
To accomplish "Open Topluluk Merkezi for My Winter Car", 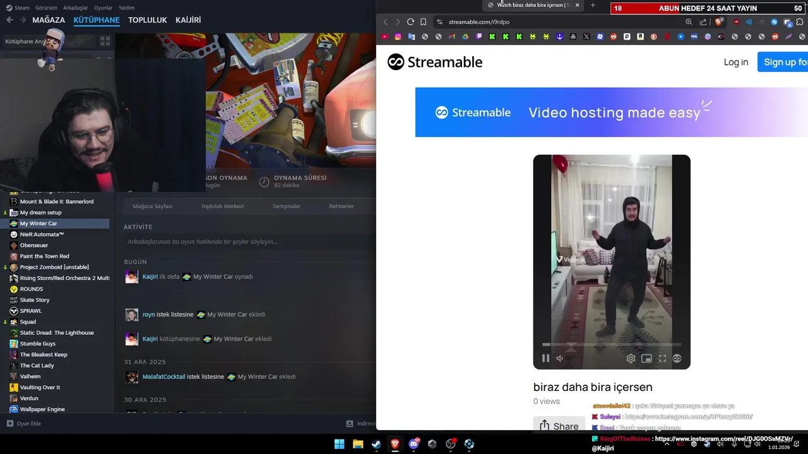I will point(222,206).
